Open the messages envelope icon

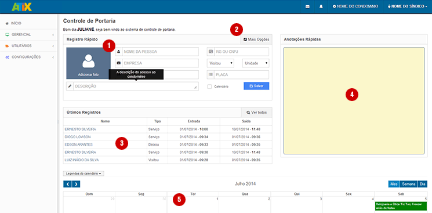tap(307, 6)
